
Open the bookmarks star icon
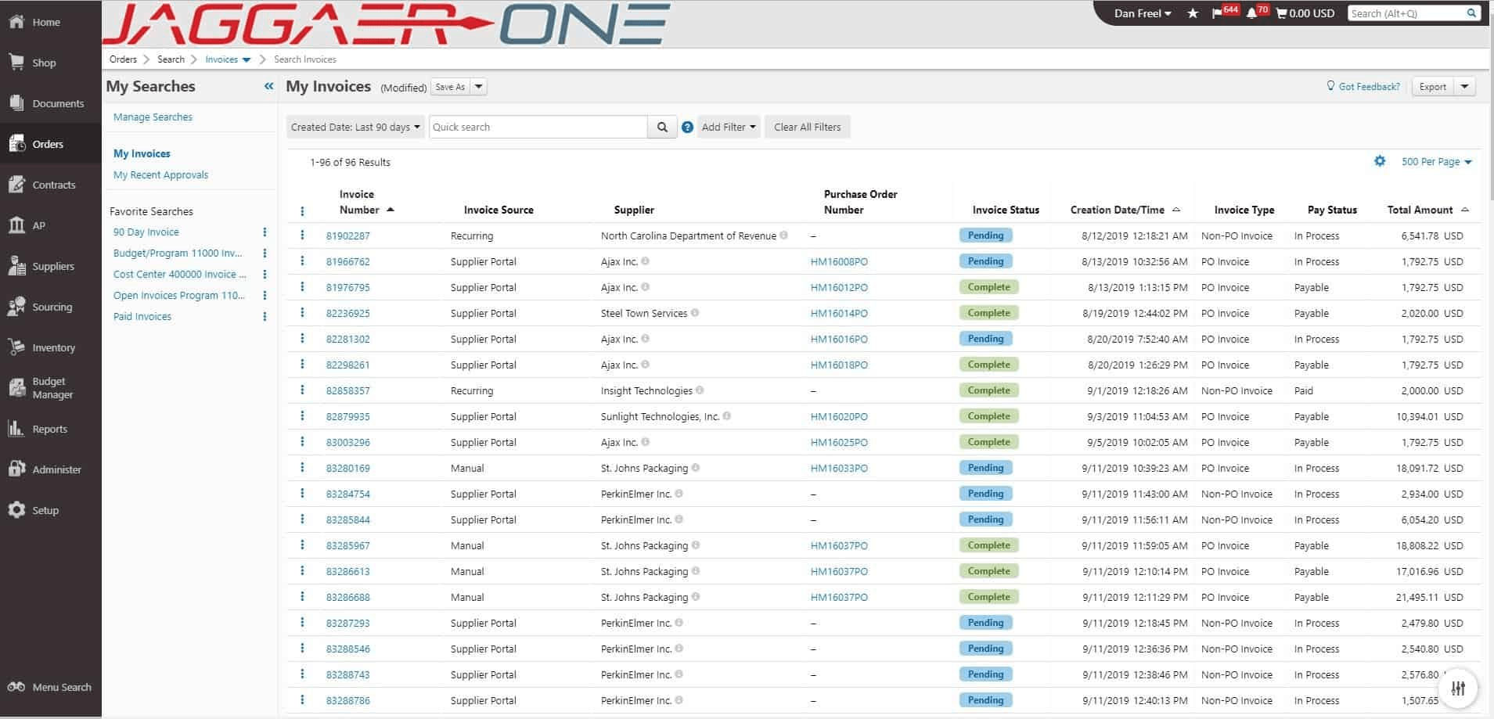pyautogui.click(x=1193, y=13)
